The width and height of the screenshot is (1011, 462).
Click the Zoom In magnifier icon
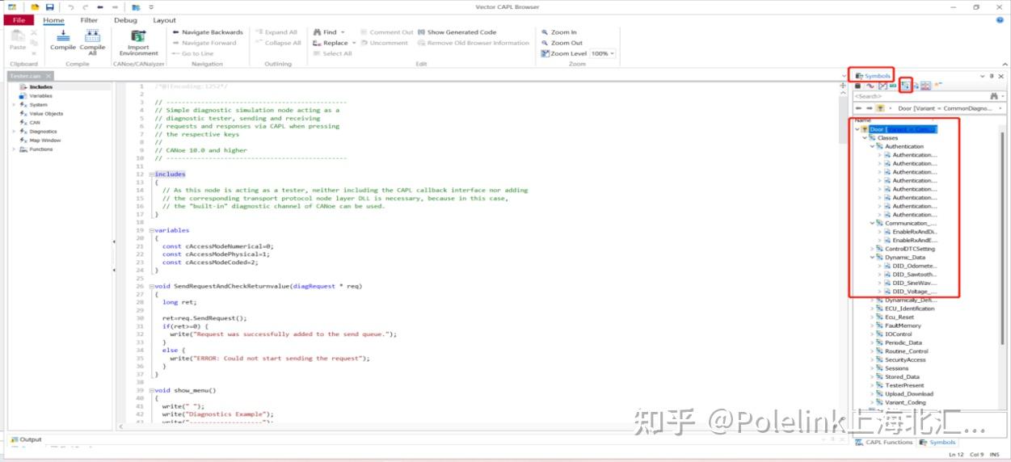pos(545,32)
